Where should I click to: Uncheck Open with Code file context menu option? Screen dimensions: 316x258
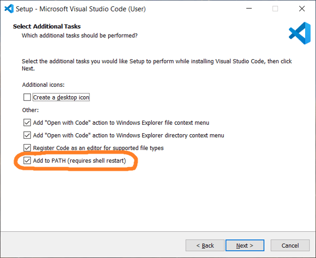(x=27, y=122)
